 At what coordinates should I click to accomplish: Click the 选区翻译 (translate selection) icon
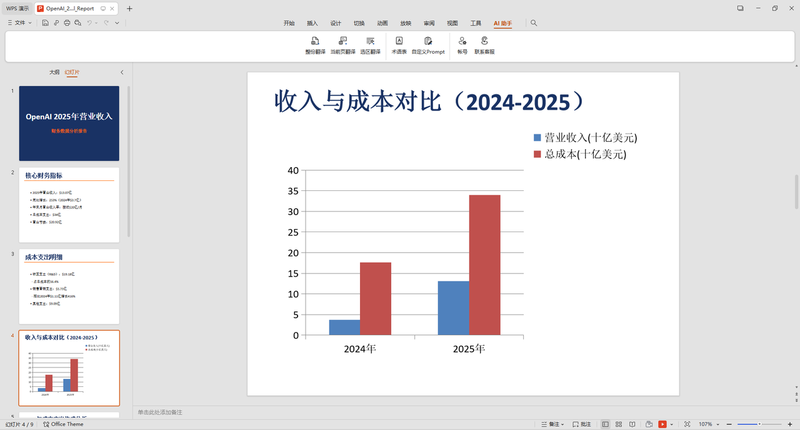click(370, 41)
